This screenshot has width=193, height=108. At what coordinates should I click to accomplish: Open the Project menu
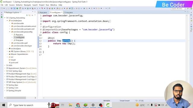tap(42, 5)
